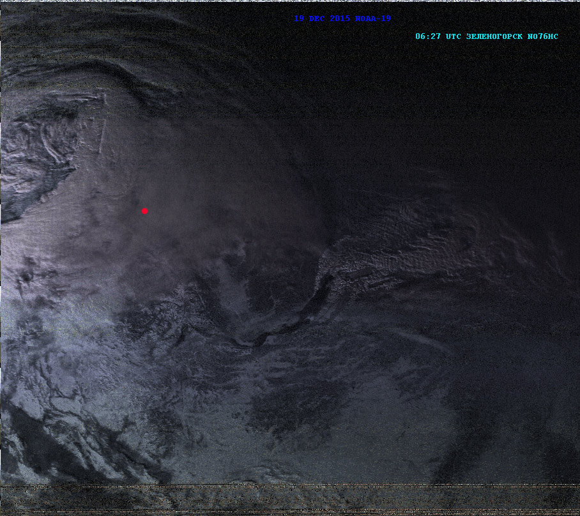
Task: Click the red location marker dot
Action: 144,211
